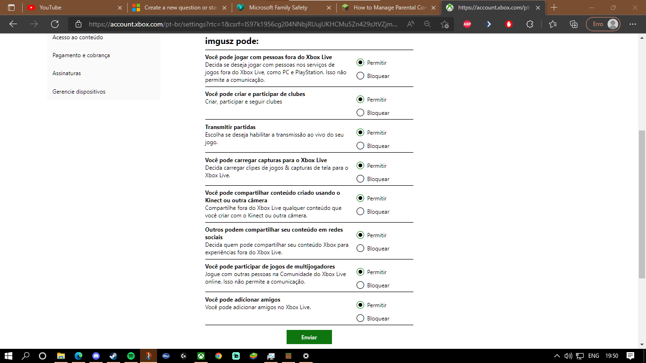Open Spotify from the taskbar

(131, 356)
